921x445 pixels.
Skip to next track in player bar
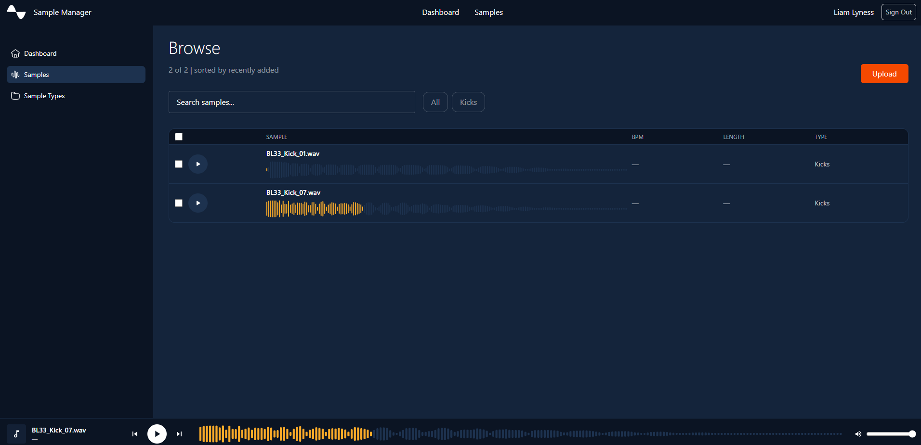(x=179, y=434)
